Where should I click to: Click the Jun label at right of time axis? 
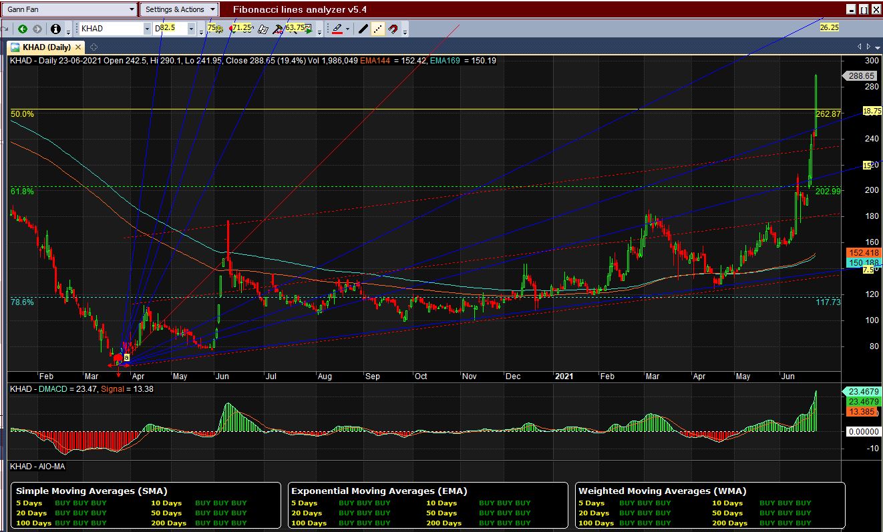point(787,376)
